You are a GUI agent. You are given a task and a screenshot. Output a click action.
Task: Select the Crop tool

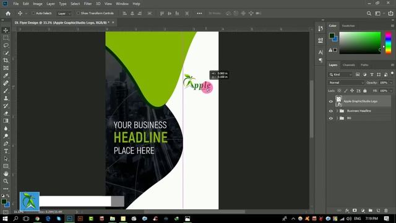click(6, 61)
